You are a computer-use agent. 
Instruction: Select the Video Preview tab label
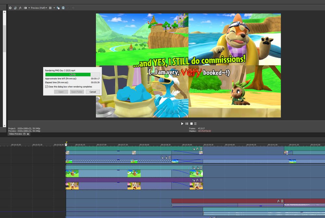tap(16, 134)
